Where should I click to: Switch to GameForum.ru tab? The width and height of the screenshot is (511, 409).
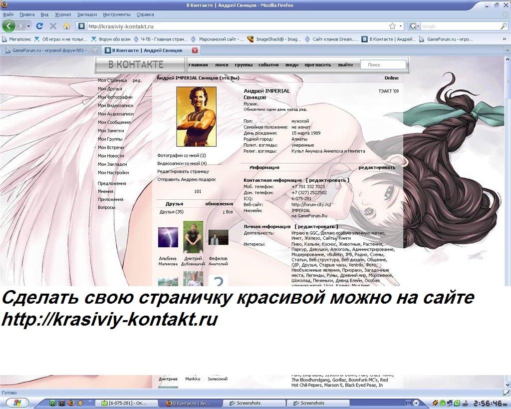pyautogui.click(x=49, y=50)
